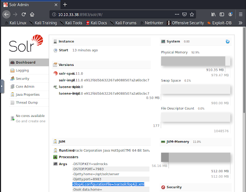Click the '13 minutes ago' start time
This screenshot has width=246, height=192.
point(85,50)
